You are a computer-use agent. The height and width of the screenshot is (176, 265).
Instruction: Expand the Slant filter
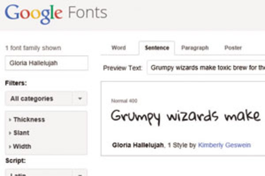19,133
